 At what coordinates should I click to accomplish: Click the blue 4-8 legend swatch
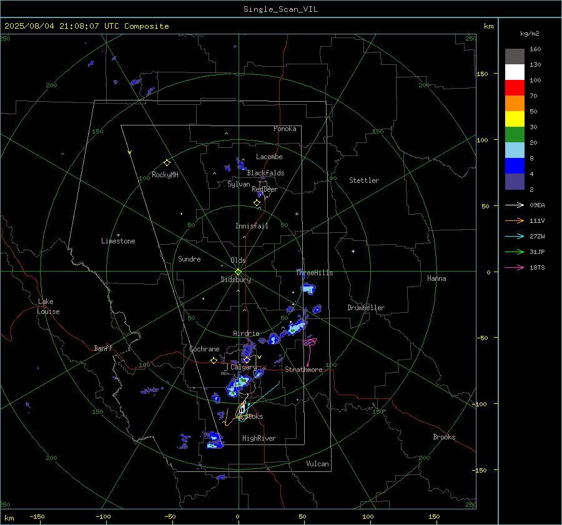click(x=515, y=165)
